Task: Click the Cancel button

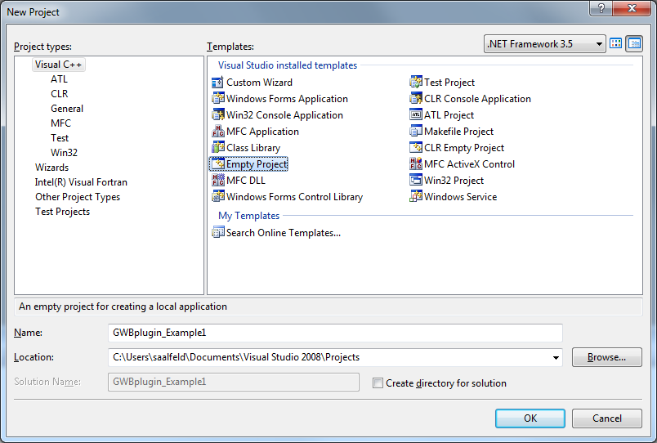Action: [x=606, y=418]
